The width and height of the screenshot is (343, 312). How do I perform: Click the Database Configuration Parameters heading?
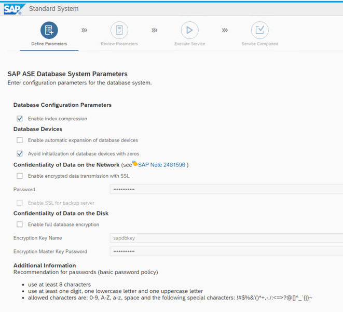tap(62, 105)
